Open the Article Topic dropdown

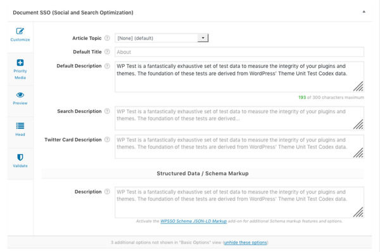(161, 38)
